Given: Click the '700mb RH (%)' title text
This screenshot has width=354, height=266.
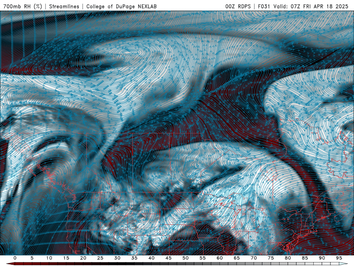Looking at the screenshot, I should (x=23, y=6).
